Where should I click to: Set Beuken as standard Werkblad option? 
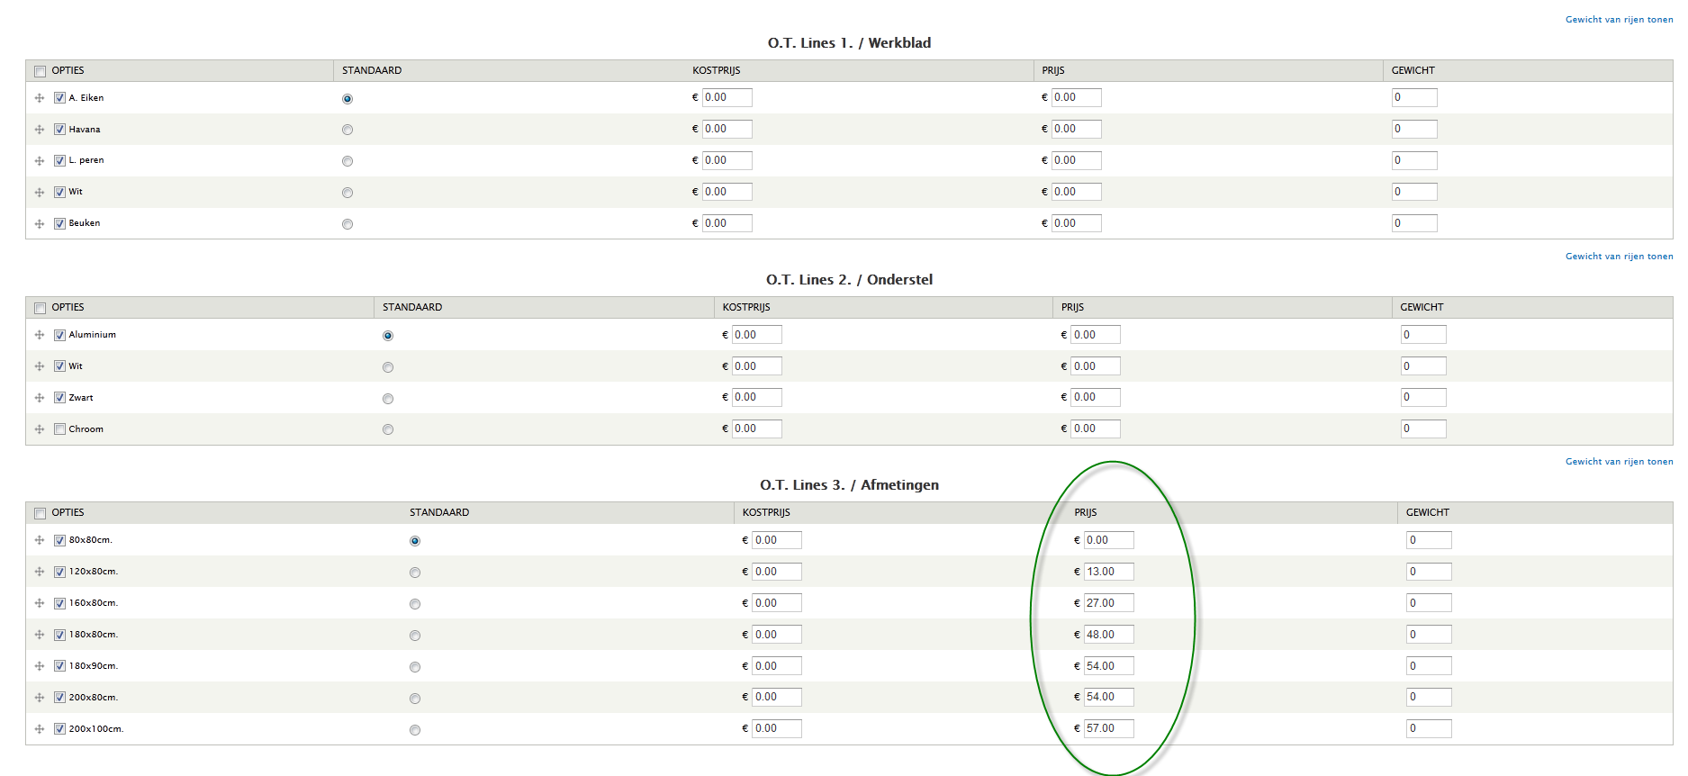348,224
